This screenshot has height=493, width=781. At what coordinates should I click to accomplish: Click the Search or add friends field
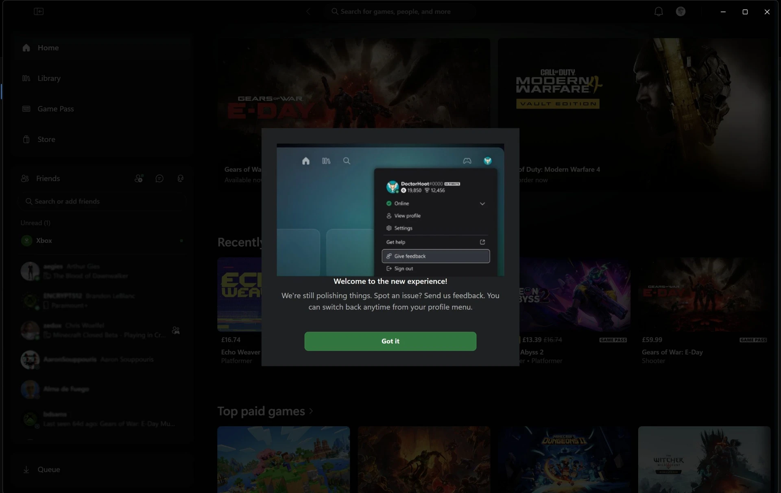pyautogui.click(x=102, y=201)
